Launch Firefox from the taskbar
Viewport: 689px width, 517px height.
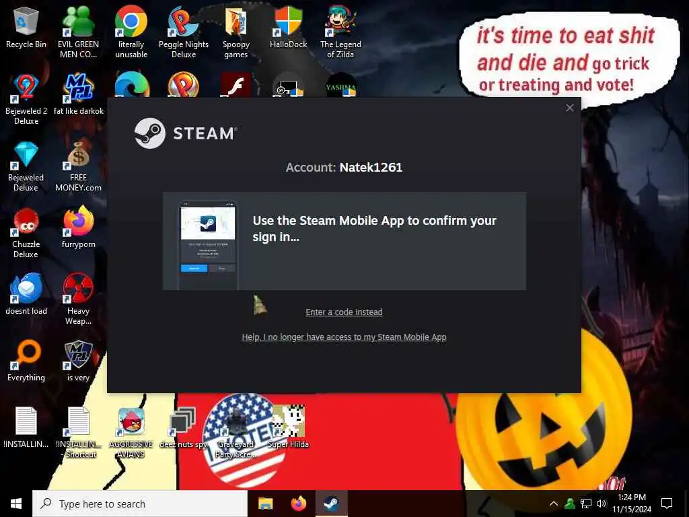(299, 504)
